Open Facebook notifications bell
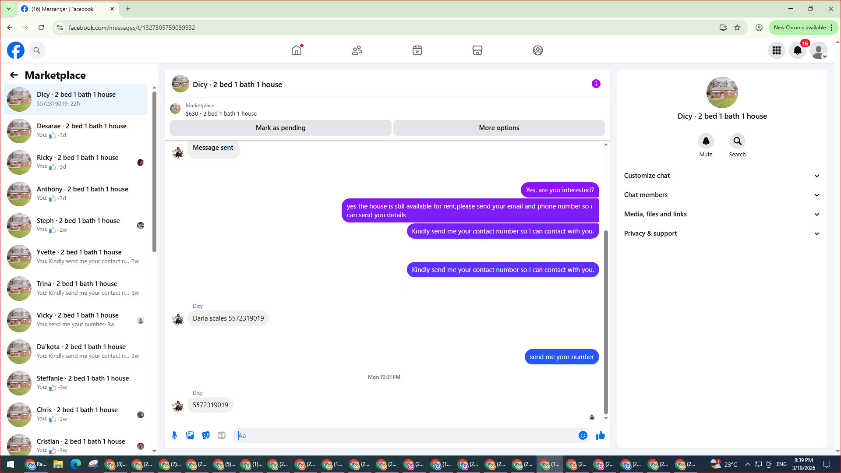Viewport: 841px width, 473px height. [x=797, y=50]
